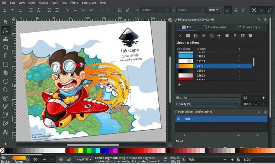Select the Text tool

coord(6,132)
